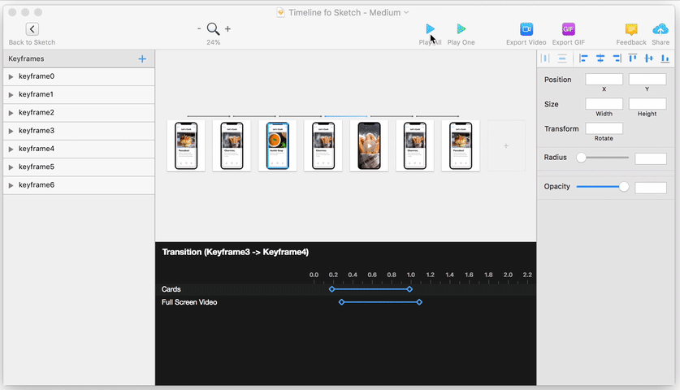Expand keyframe2 disclosure triangle

tap(11, 113)
